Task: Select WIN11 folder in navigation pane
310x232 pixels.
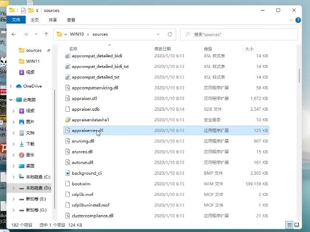Action: click(x=29, y=61)
